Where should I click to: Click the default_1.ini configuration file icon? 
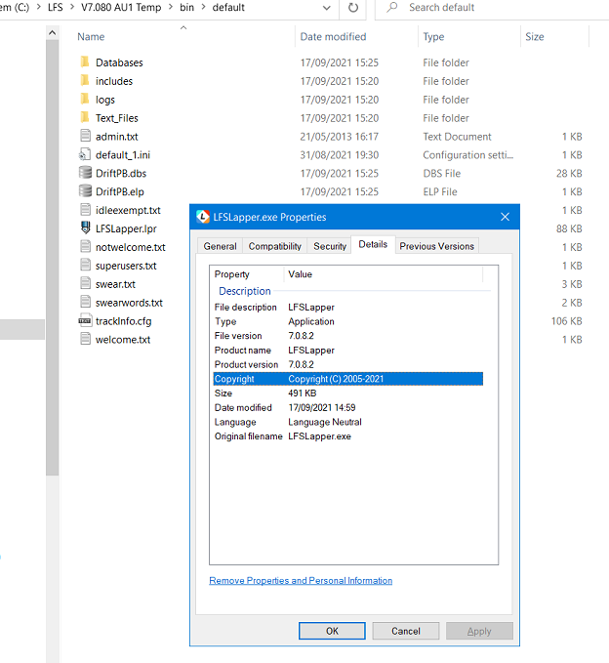[85, 154]
